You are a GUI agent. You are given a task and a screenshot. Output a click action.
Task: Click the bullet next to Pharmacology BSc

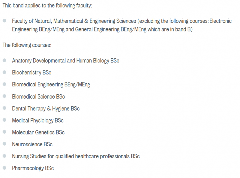[x=4, y=168]
